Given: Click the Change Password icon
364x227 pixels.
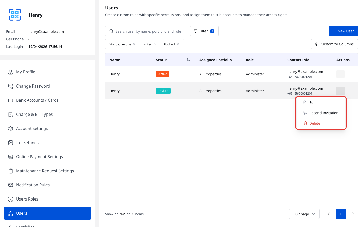Looking at the screenshot, I should (x=11, y=86).
